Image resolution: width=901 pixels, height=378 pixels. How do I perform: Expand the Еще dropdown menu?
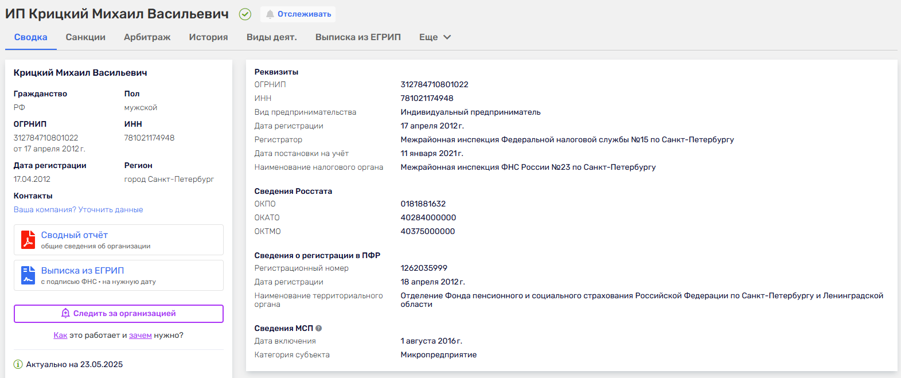point(428,37)
